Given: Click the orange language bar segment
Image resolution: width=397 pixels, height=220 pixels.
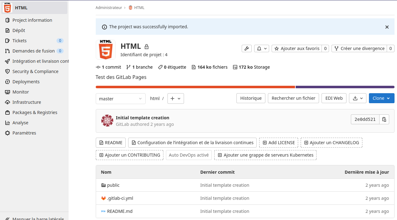Looking at the screenshot, I should [x=195, y=87].
